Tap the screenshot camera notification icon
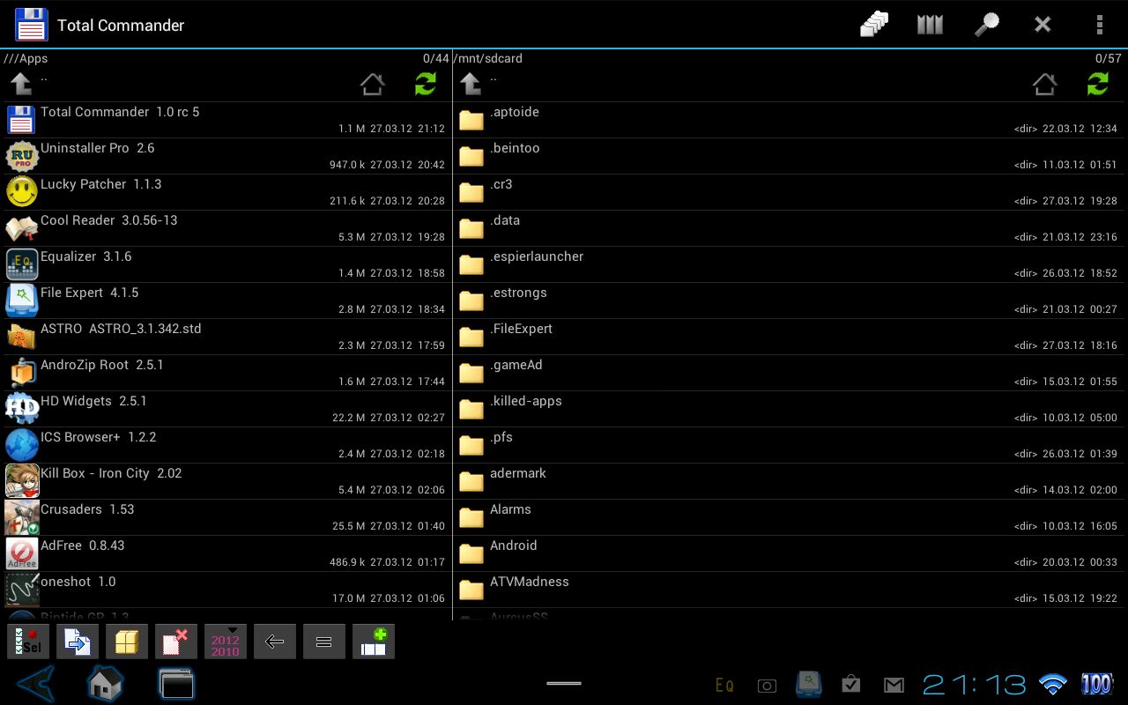Viewport: 1128px width, 705px height. (767, 686)
